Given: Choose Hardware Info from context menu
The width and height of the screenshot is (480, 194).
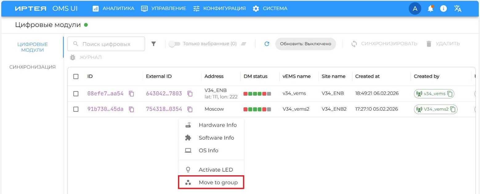Looking at the screenshot, I should (x=211, y=125).
